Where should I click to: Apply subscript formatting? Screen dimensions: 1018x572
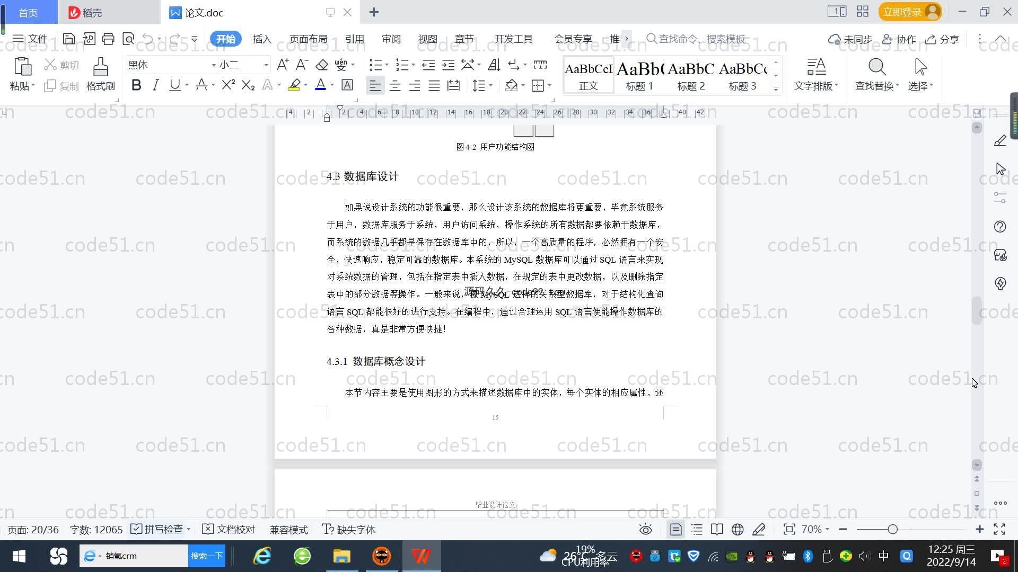click(248, 85)
